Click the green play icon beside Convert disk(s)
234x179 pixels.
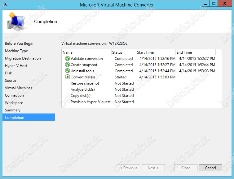click(68, 77)
